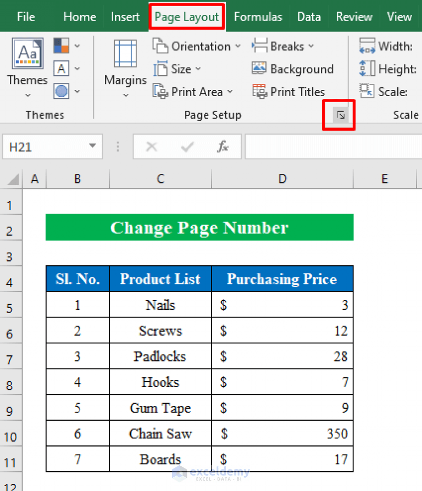Expand the Name Box dropdown arrow

pos(92,146)
